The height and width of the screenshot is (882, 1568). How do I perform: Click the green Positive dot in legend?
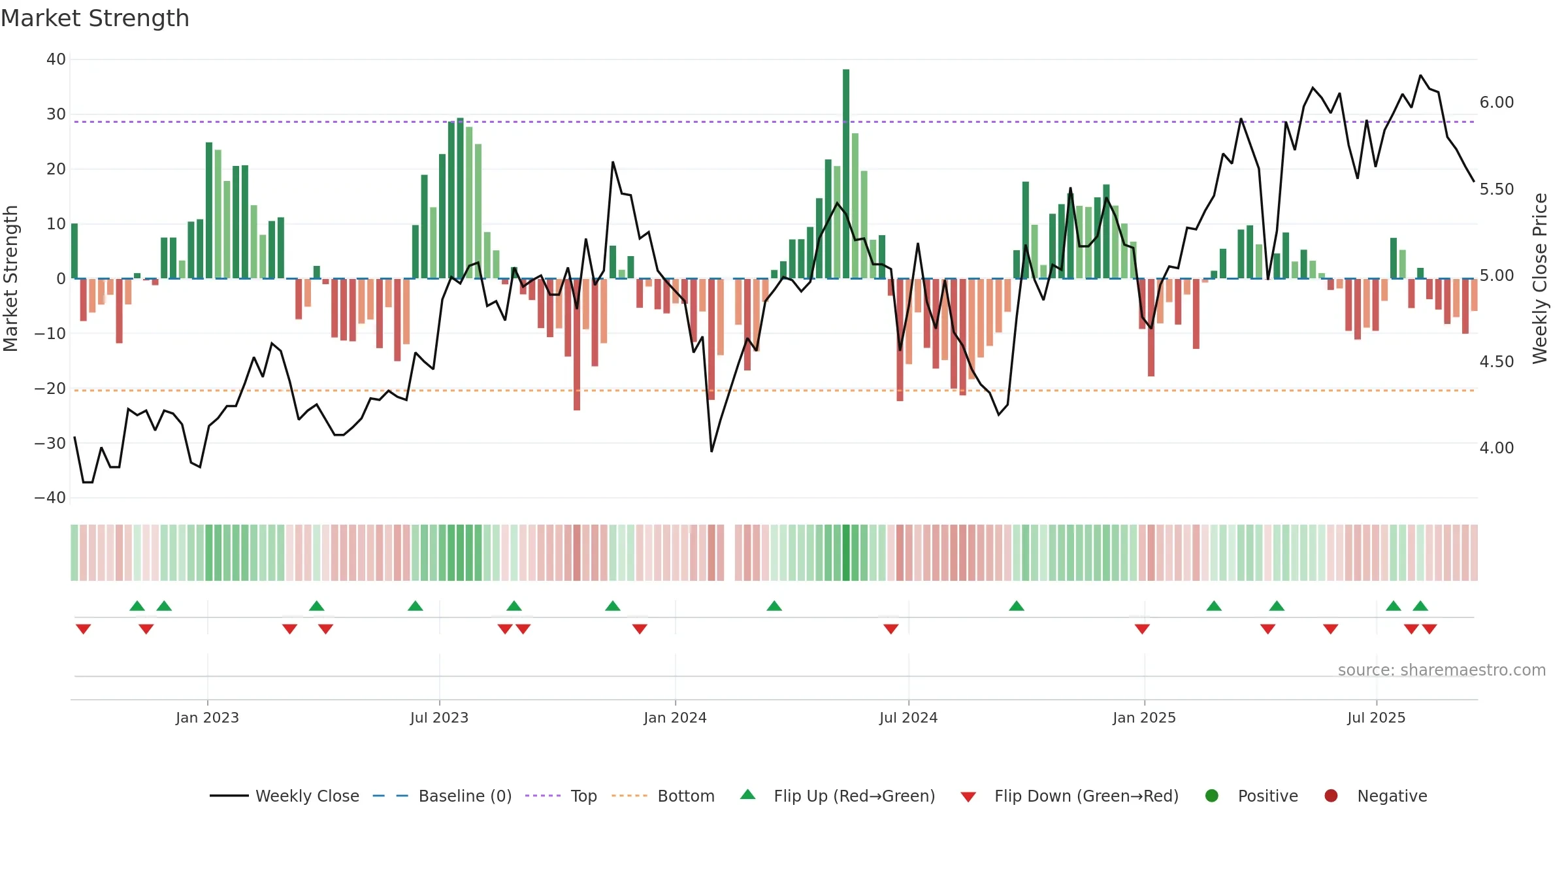click(1212, 796)
